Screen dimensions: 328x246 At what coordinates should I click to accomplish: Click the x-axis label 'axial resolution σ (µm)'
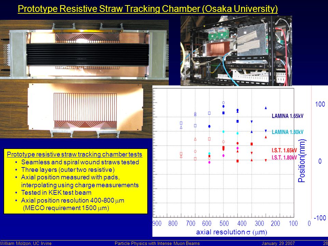pyautogui.click(x=232, y=232)
